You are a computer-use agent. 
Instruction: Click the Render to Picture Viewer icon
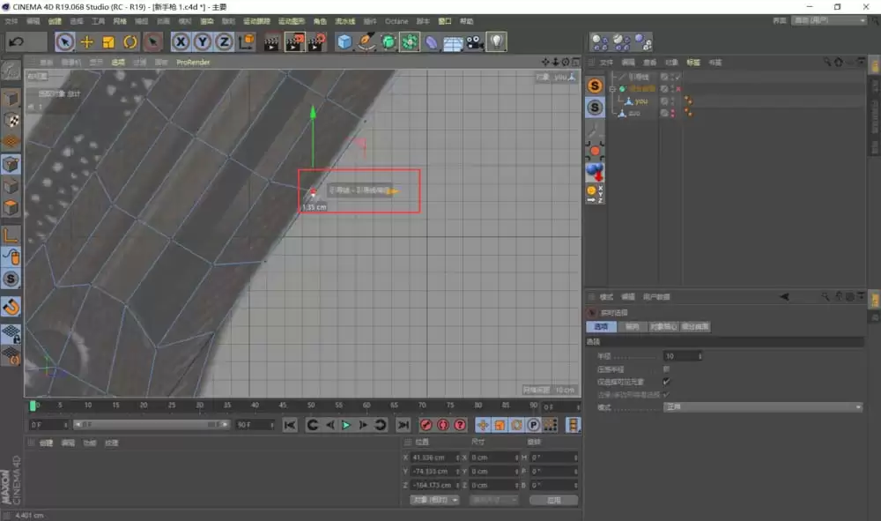pyautogui.click(x=294, y=41)
